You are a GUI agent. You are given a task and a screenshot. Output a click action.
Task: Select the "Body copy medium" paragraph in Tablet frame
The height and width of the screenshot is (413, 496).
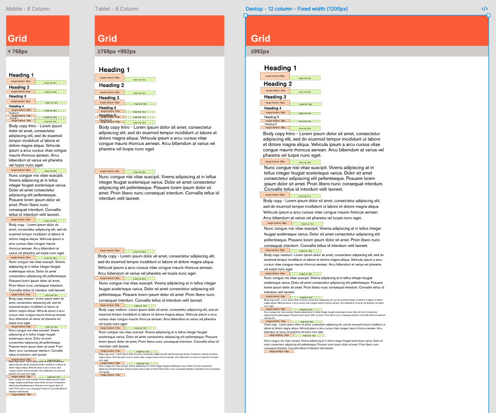(x=159, y=317)
